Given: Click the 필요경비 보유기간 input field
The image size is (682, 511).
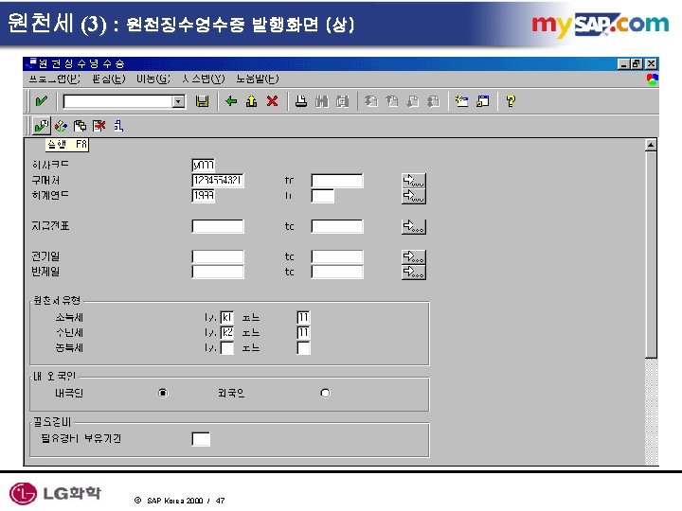Looking at the screenshot, I should click(x=201, y=439).
